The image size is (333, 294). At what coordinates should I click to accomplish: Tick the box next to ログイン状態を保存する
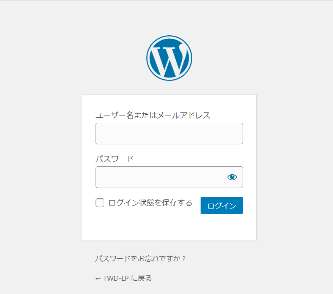pos(99,202)
